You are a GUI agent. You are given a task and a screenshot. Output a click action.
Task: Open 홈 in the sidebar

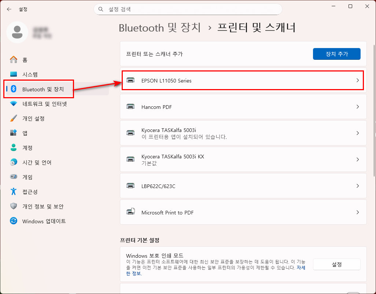[x=57, y=60]
